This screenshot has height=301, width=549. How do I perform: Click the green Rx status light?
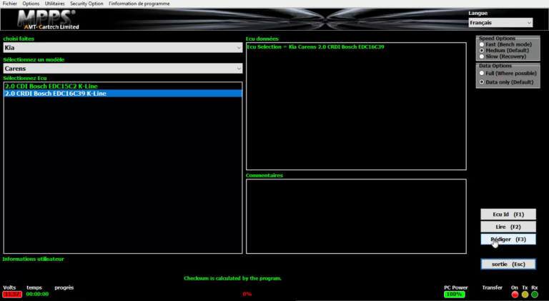535,295
